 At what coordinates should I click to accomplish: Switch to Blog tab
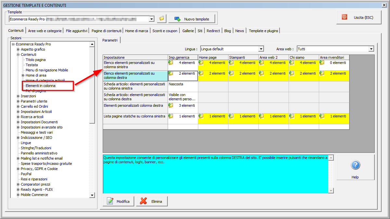click(227, 31)
